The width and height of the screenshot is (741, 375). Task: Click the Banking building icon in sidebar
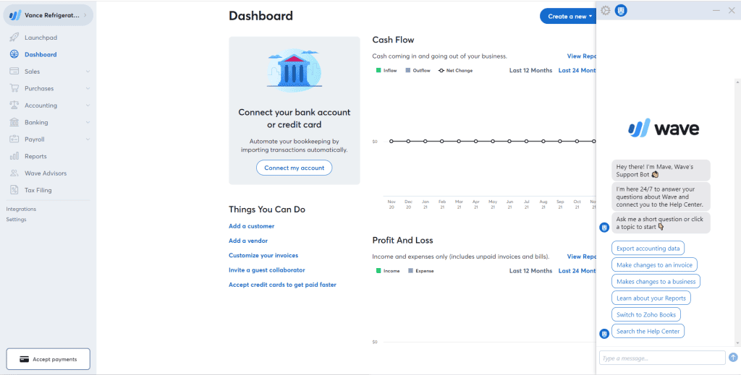(x=14, y=122)
